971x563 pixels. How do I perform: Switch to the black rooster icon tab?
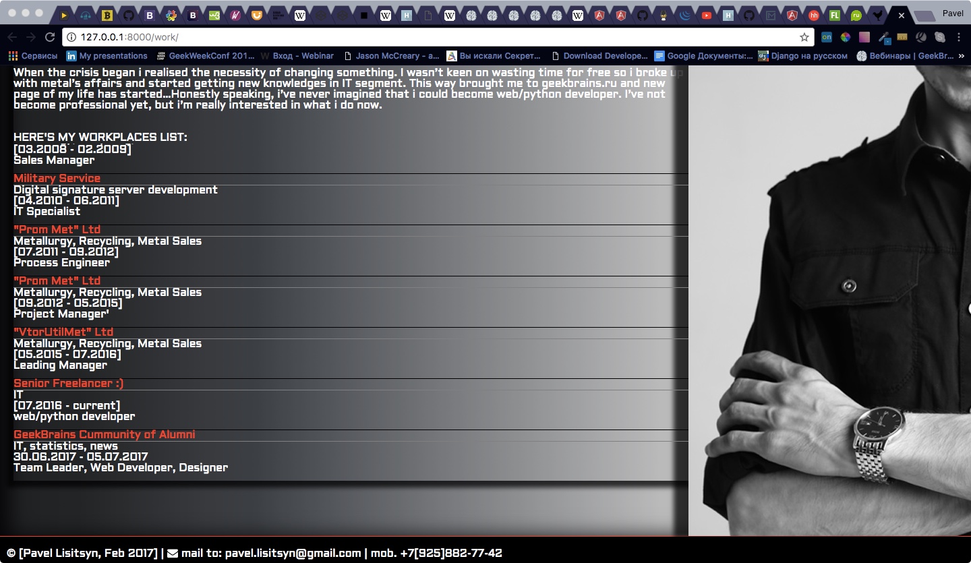pos(877,15)
